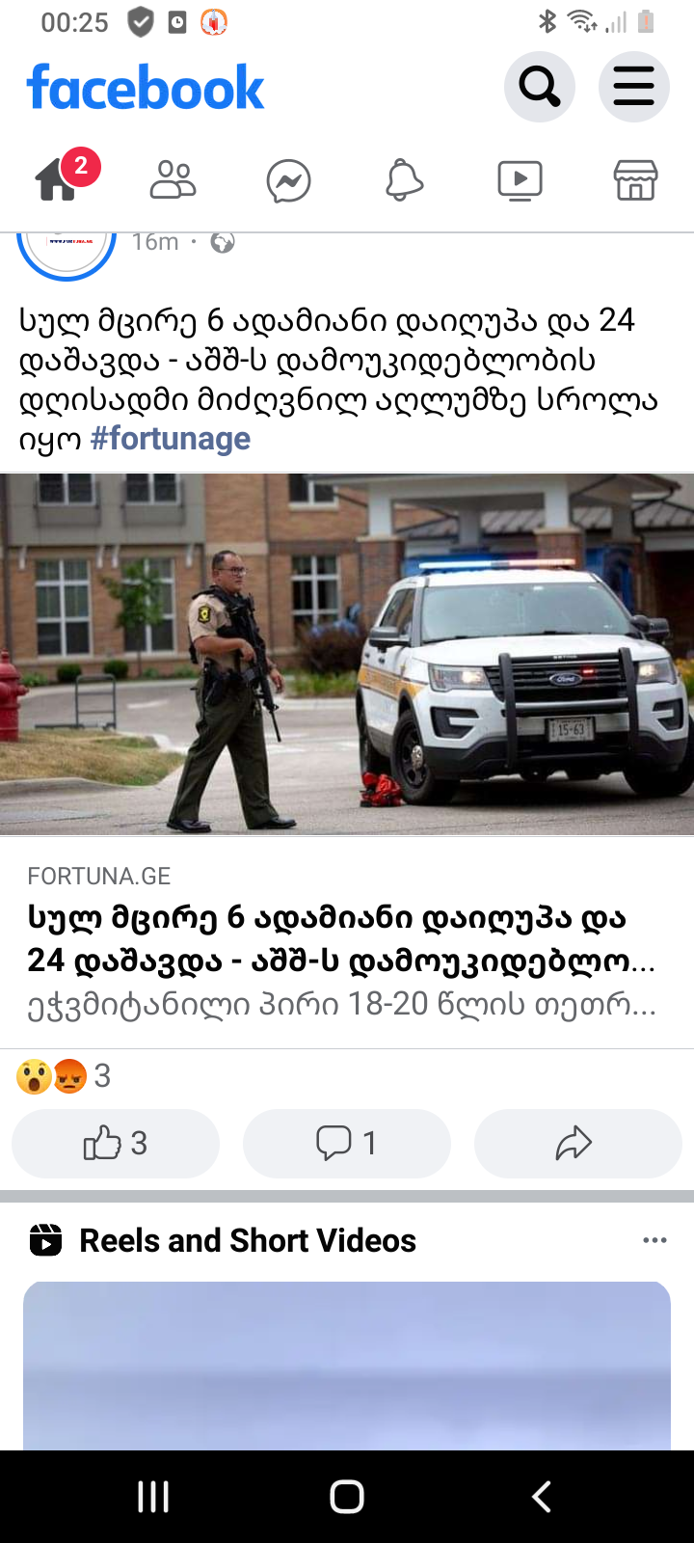Open comments on the post
694x1543 pixels.
347,1143
